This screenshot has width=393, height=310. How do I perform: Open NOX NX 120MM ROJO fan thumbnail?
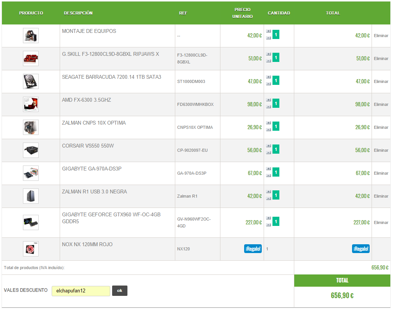point(31,249)
